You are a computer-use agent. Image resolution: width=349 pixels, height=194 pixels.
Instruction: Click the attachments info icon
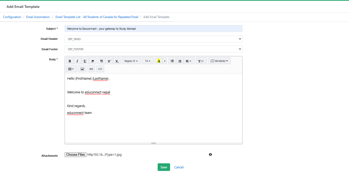coord(210,154)
